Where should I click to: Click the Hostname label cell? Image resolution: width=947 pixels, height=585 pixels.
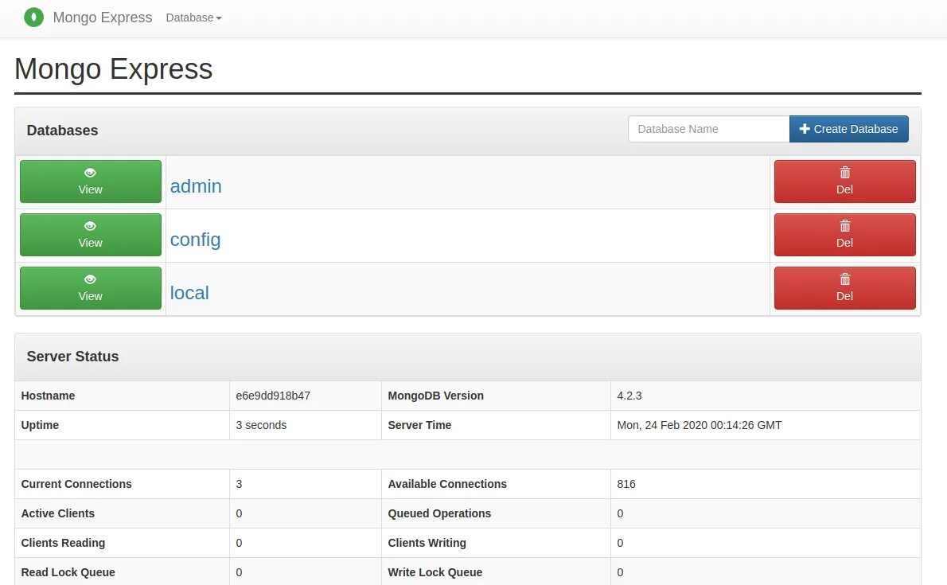coord(122,396)
